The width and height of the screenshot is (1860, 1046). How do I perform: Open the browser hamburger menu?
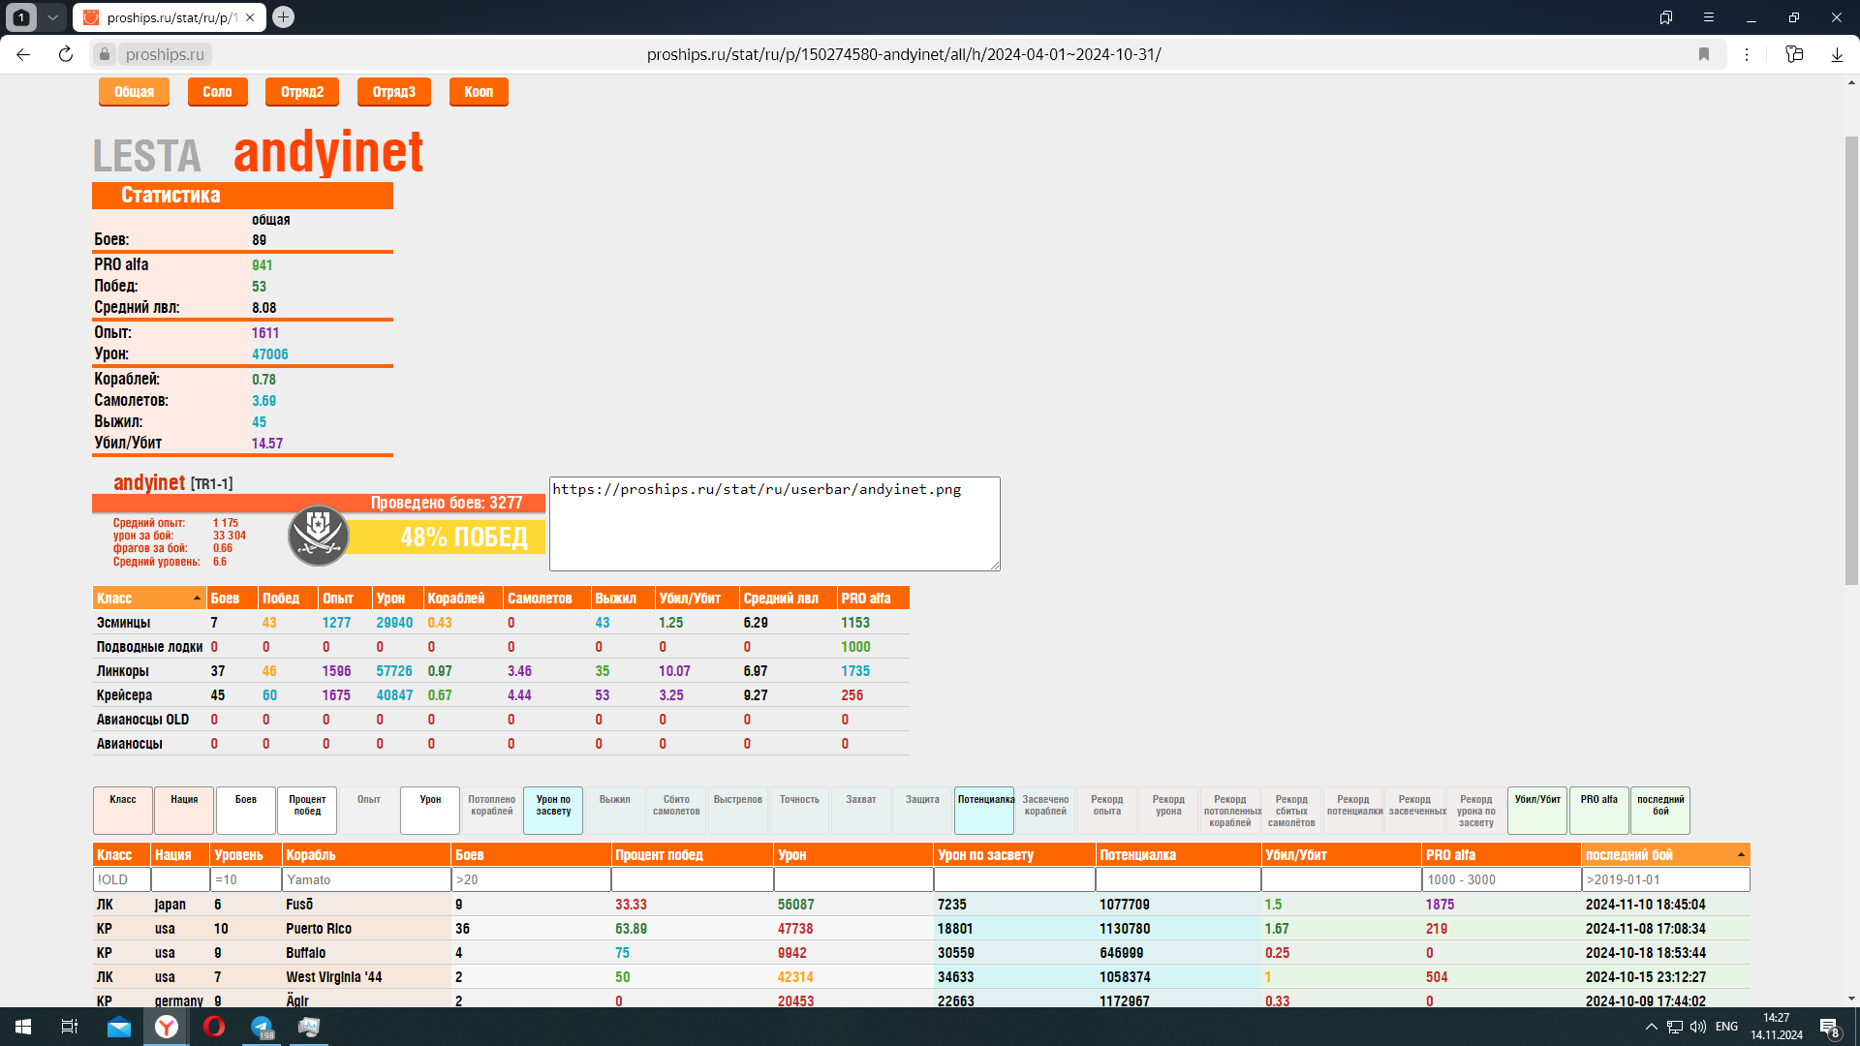(1709, 16)
